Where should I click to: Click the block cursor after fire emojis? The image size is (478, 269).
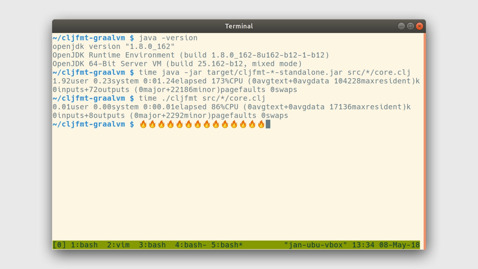coord(268,124)
